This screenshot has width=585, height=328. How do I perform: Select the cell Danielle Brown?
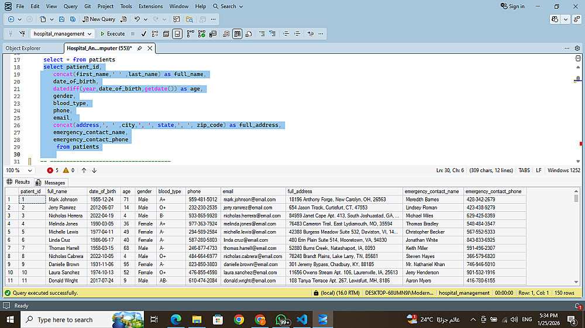66,264
